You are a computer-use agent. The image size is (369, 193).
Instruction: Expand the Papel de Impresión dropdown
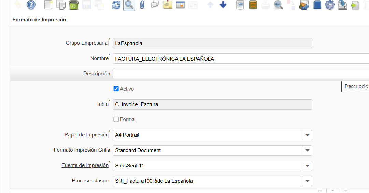[x=307, y=135]
